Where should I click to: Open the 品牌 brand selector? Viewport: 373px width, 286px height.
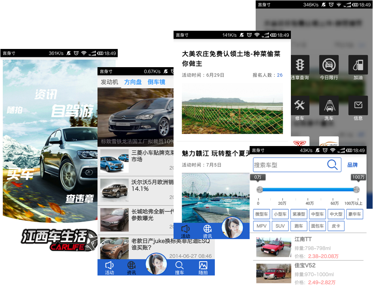coord(352,165)
